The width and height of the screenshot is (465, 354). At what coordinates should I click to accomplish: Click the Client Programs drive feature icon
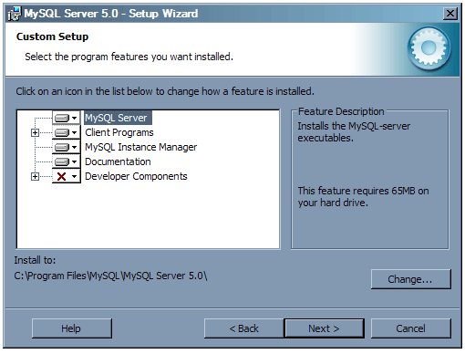pyautogui.click(x=62, y=132)
